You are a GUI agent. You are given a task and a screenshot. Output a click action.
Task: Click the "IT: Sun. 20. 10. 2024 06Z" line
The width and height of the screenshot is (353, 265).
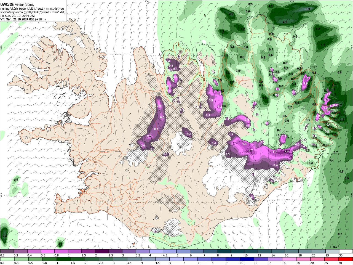click(18, 16)
